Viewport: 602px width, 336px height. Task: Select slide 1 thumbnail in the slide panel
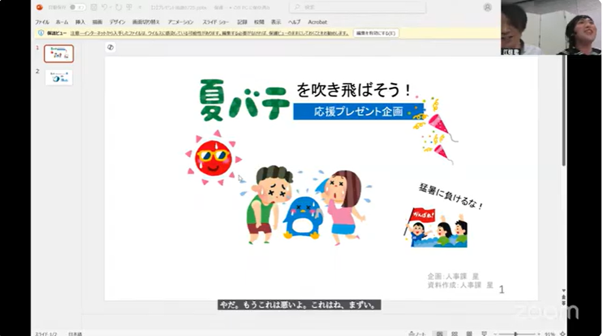(x=59, y=54)
